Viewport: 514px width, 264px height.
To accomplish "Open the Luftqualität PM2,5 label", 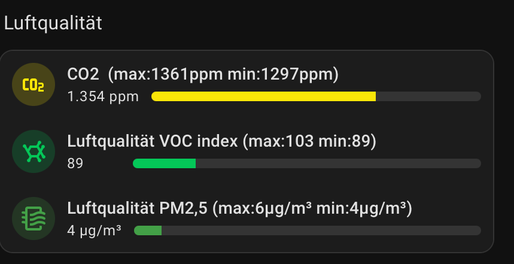I will pyautogui.click(x=138, y=208).
